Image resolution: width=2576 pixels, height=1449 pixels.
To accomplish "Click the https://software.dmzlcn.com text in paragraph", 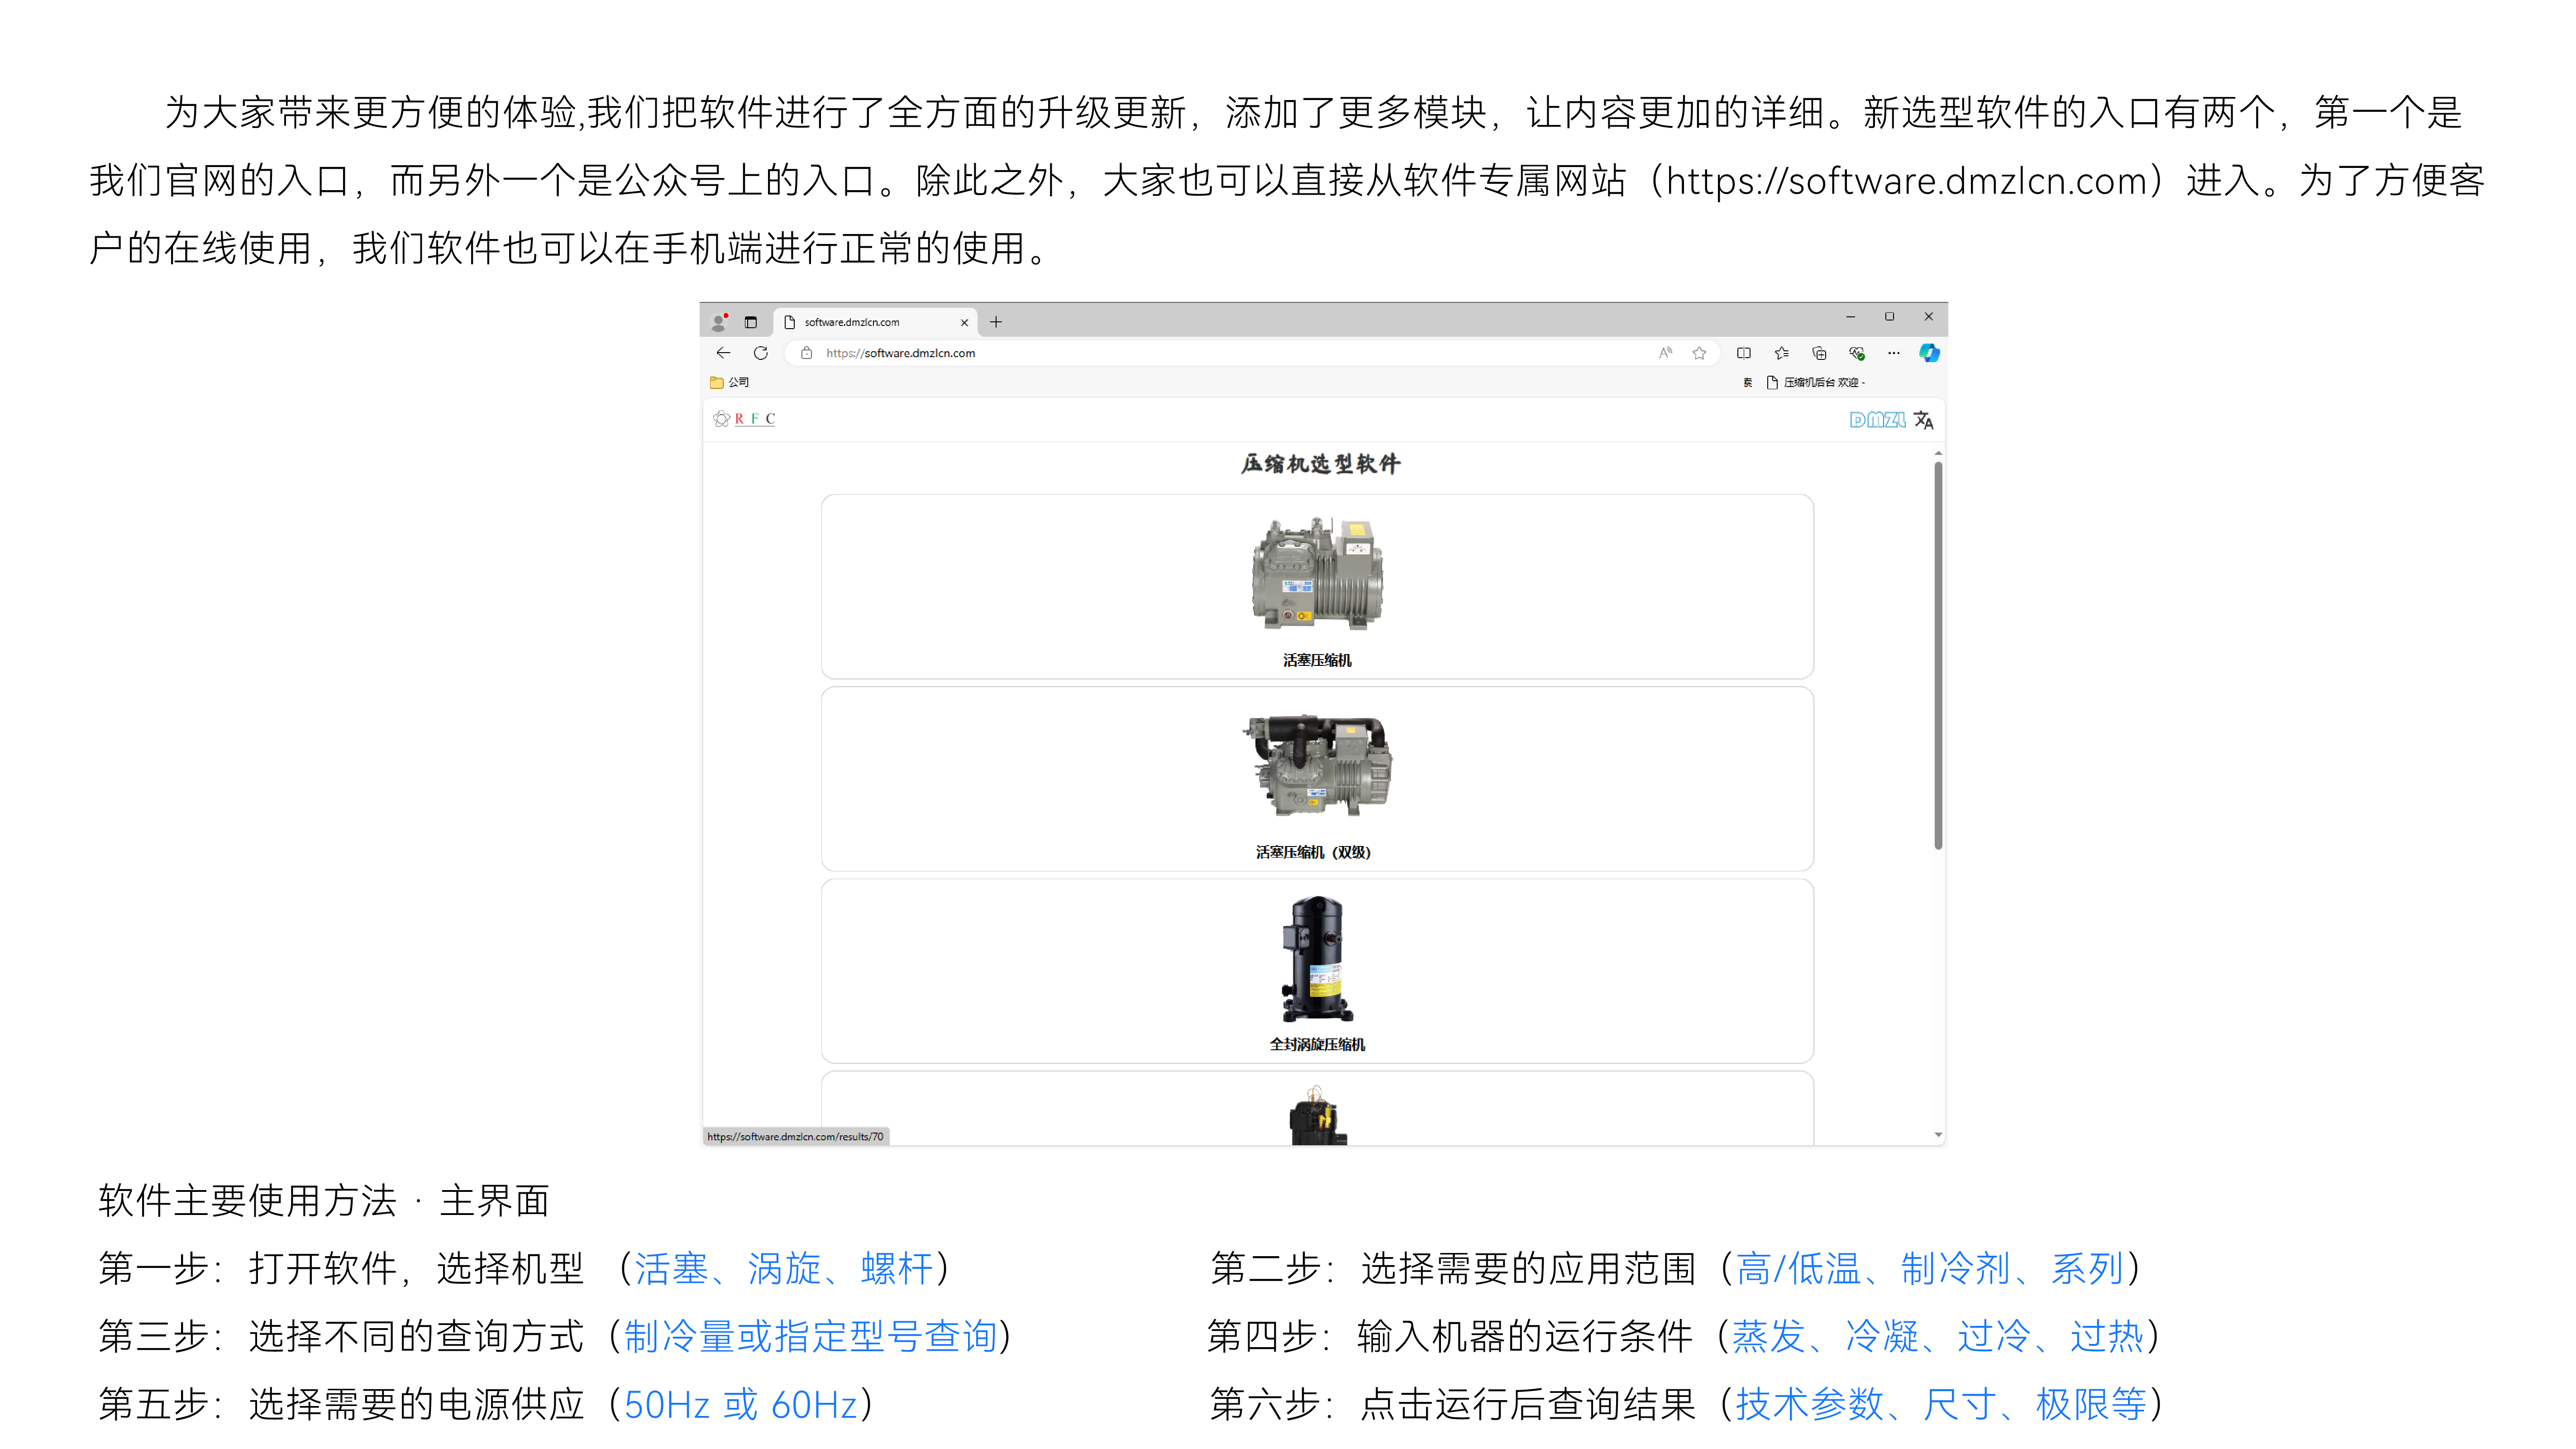I will pyautogui.click(x=1906, y=181).
